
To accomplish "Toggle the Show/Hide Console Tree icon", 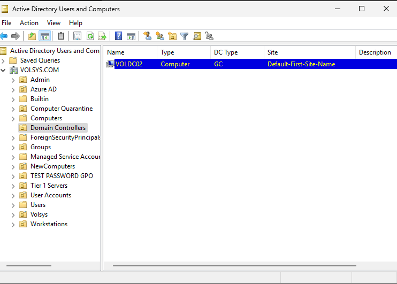I will (45, 36).
